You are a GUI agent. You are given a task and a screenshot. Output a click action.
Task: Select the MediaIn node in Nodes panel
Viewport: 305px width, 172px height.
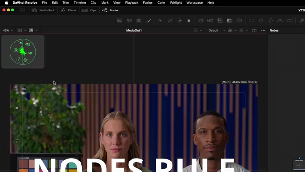point(299,164)
